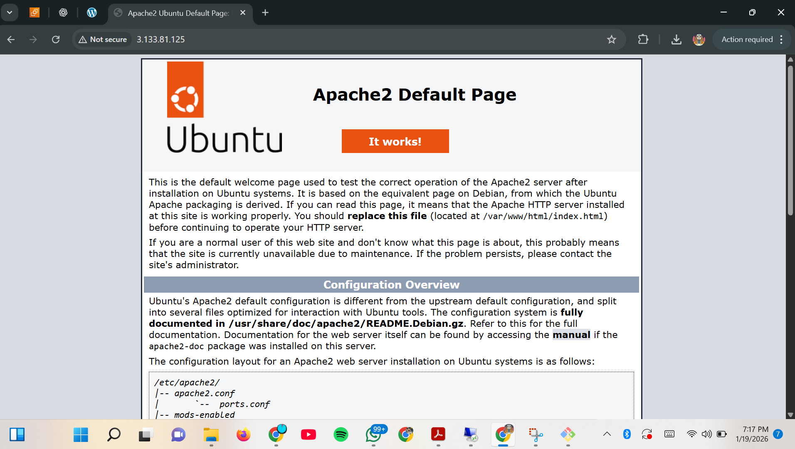Open Firefox from the taskbar
The height and width of the screenshot is (449, 795).
tap(244, 434)
